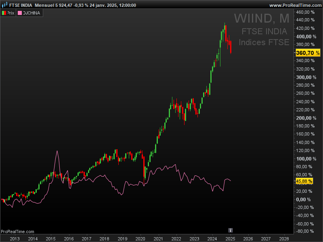Click the 180,00 % scale value
This screenshot has width=323, height=242.
(x=305, y=126)
